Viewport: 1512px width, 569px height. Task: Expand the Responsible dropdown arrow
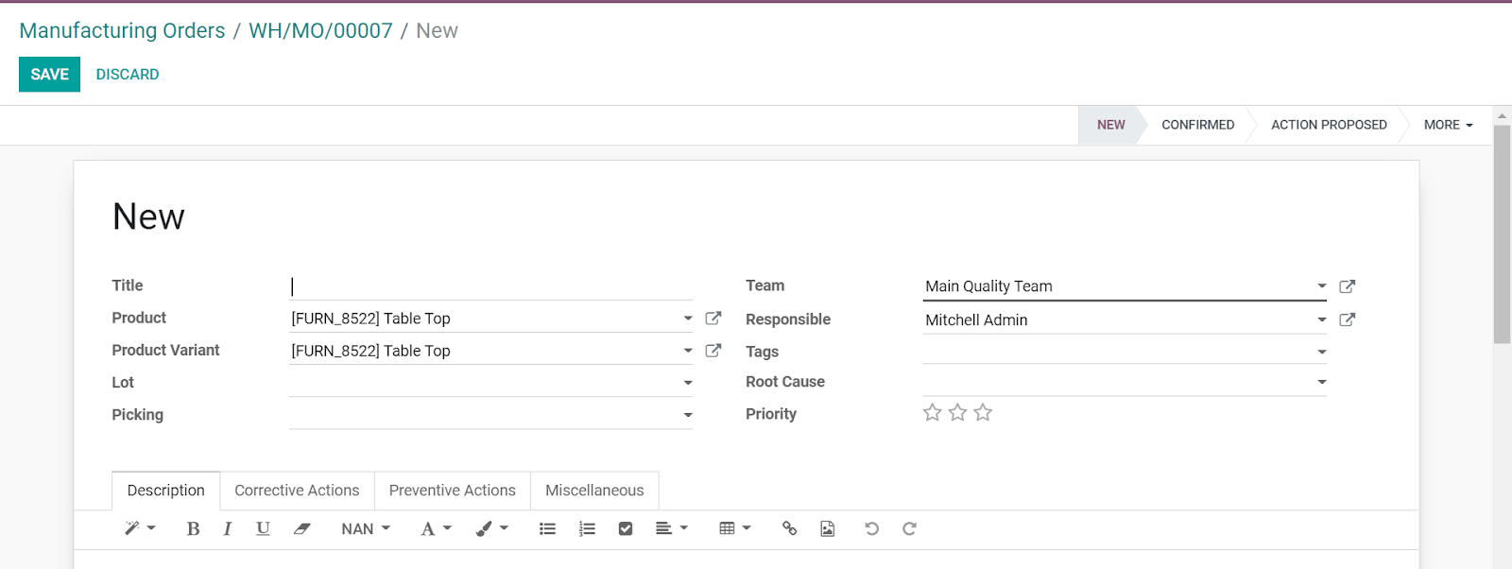click(1322, 319)
